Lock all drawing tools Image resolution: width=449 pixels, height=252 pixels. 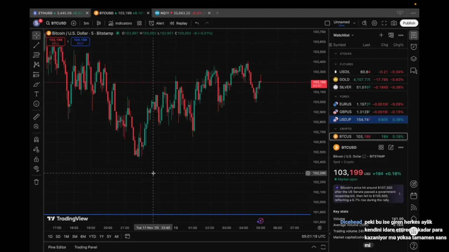pyautogui.click(x=36, y=159)
